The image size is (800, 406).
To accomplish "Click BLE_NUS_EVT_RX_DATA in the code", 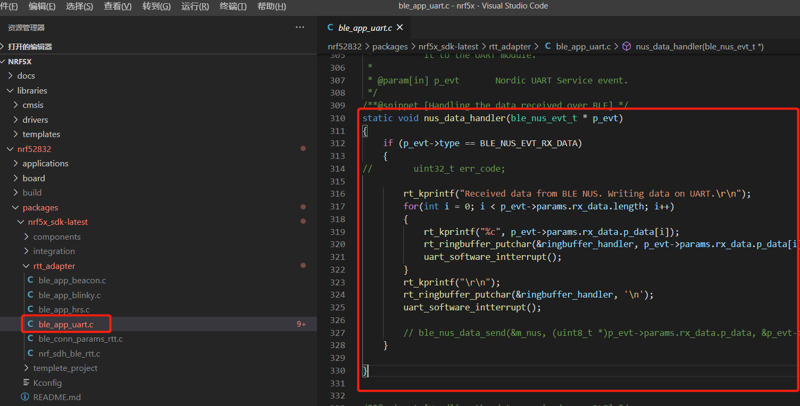I will point(531,143).
